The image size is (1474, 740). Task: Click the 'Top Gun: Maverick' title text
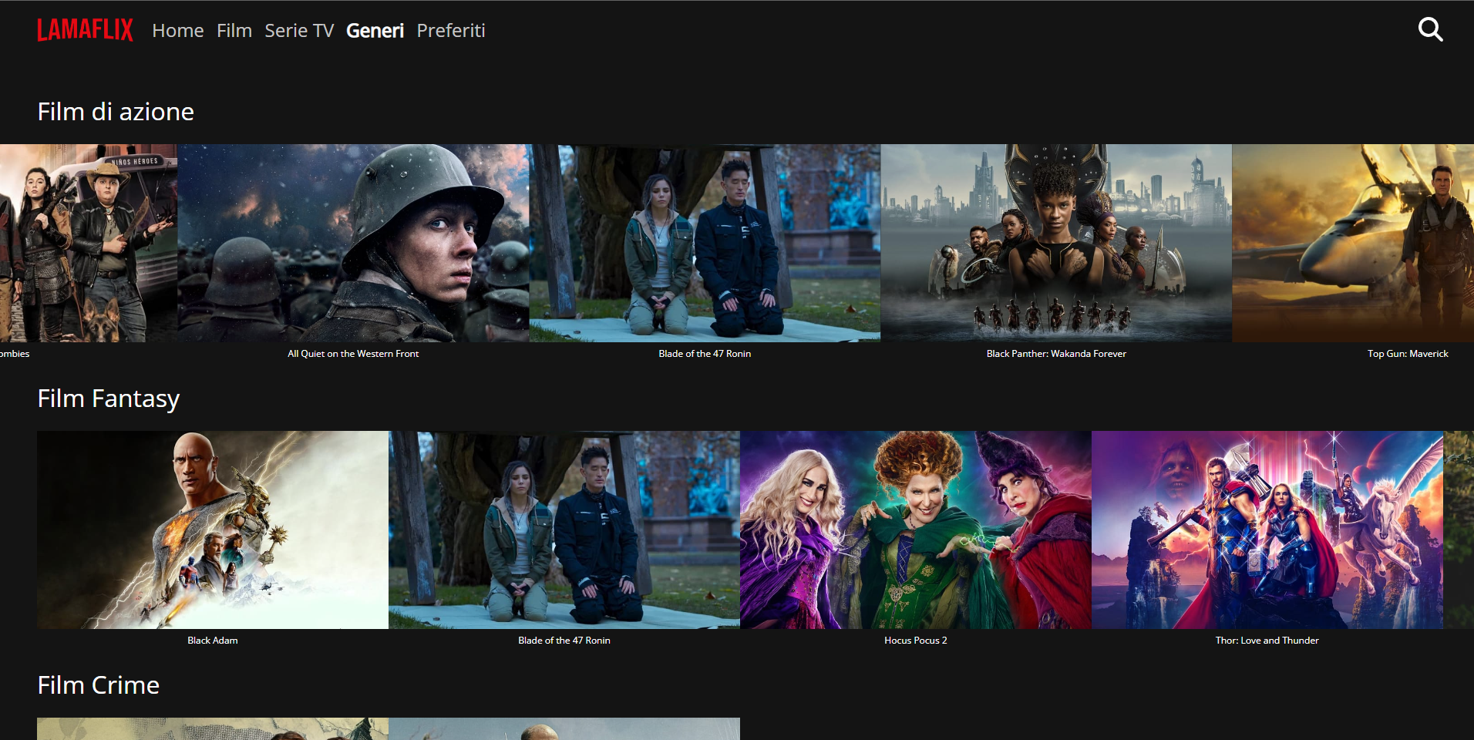1408,354
